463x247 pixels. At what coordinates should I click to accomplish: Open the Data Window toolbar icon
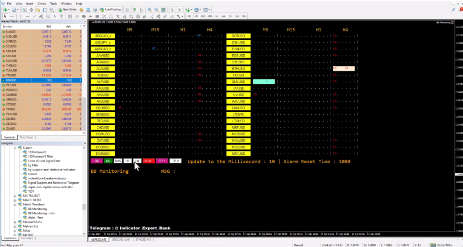coord(31,10)
